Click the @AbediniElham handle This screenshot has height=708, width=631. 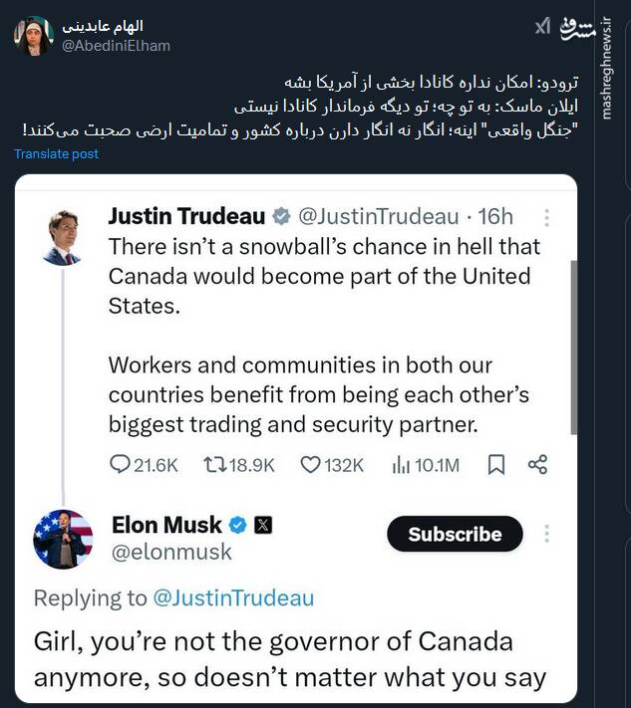tap(116, 45)
